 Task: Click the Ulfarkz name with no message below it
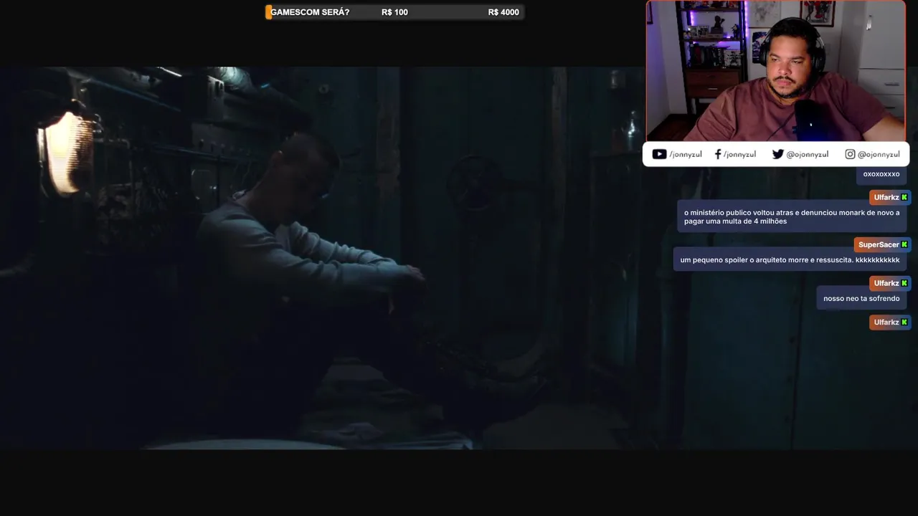[x=886, y=322]
